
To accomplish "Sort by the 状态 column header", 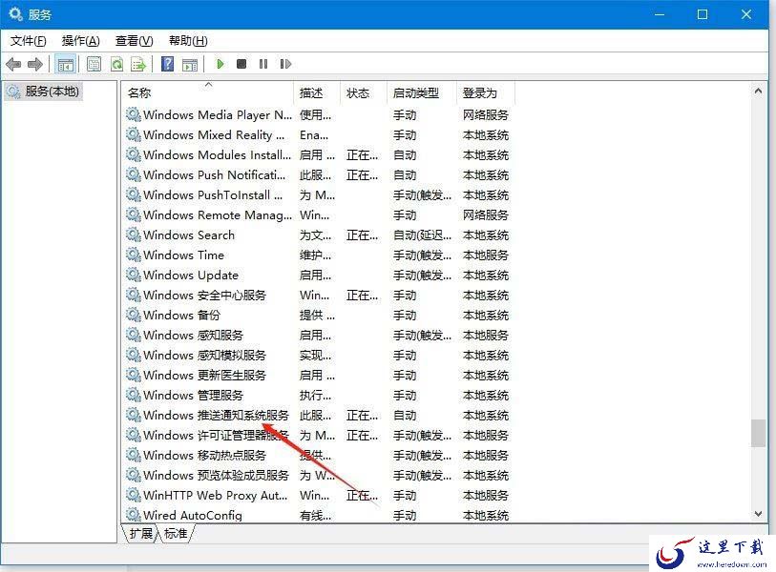I will tap(364, 92).
